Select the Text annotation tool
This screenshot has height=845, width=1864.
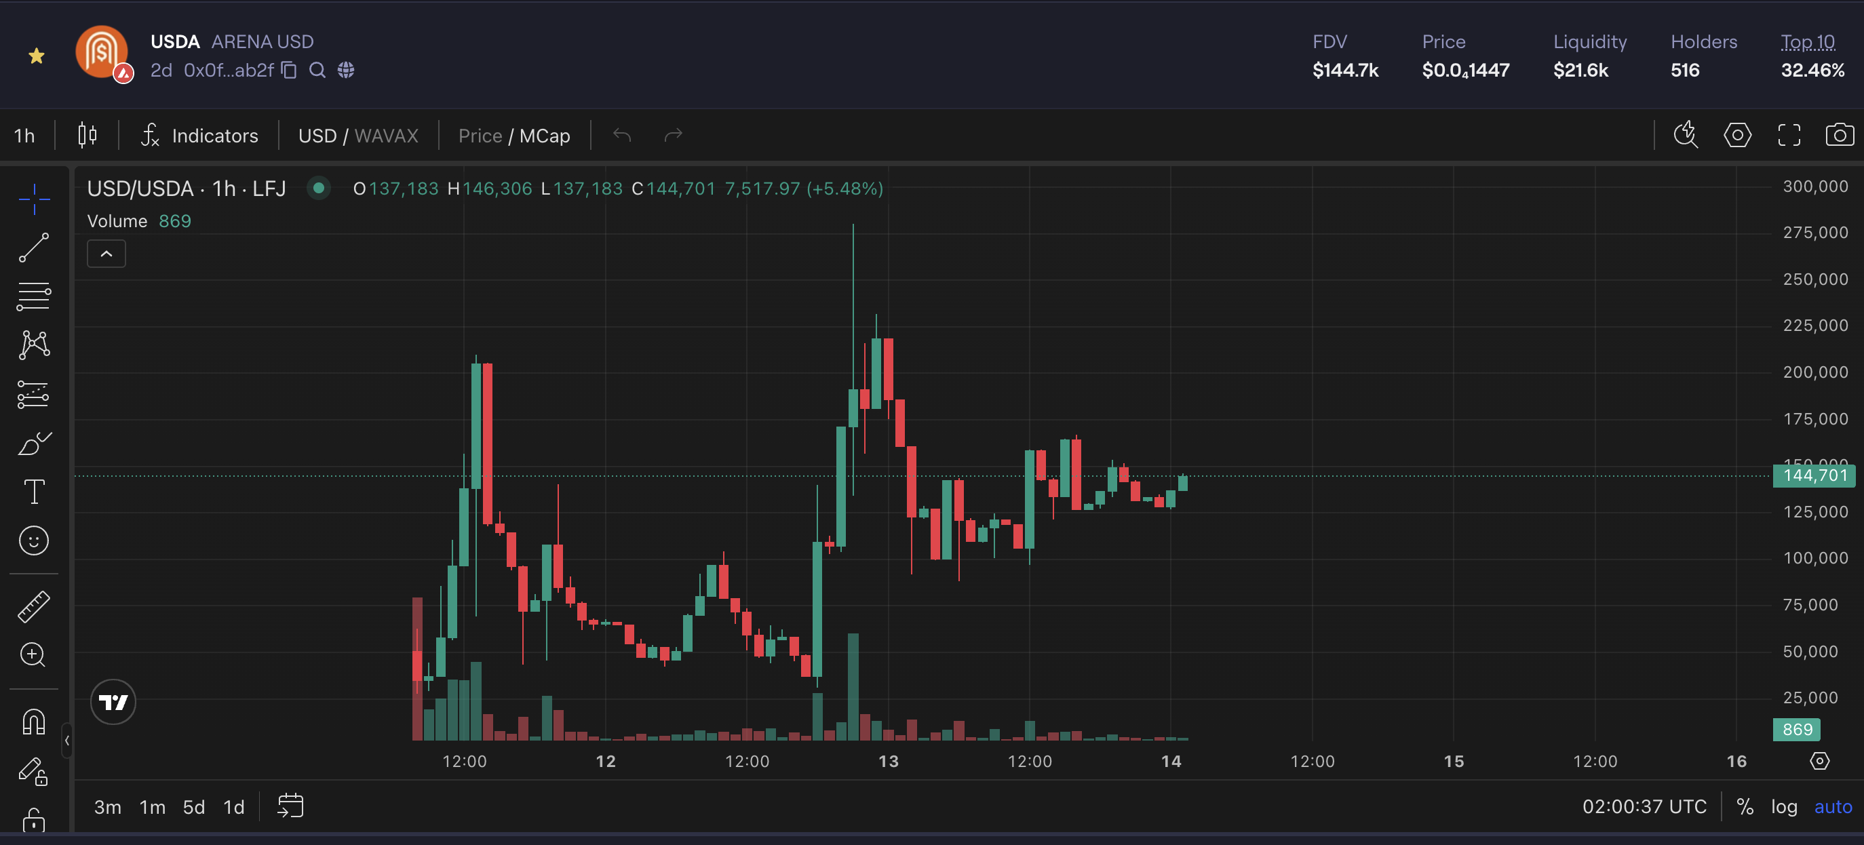click(33, 492)
